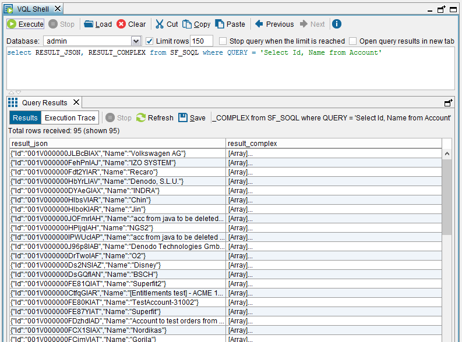This screenshot has height=342, width=462.
Task: Select the Chin row
Action: click(225, 200)
